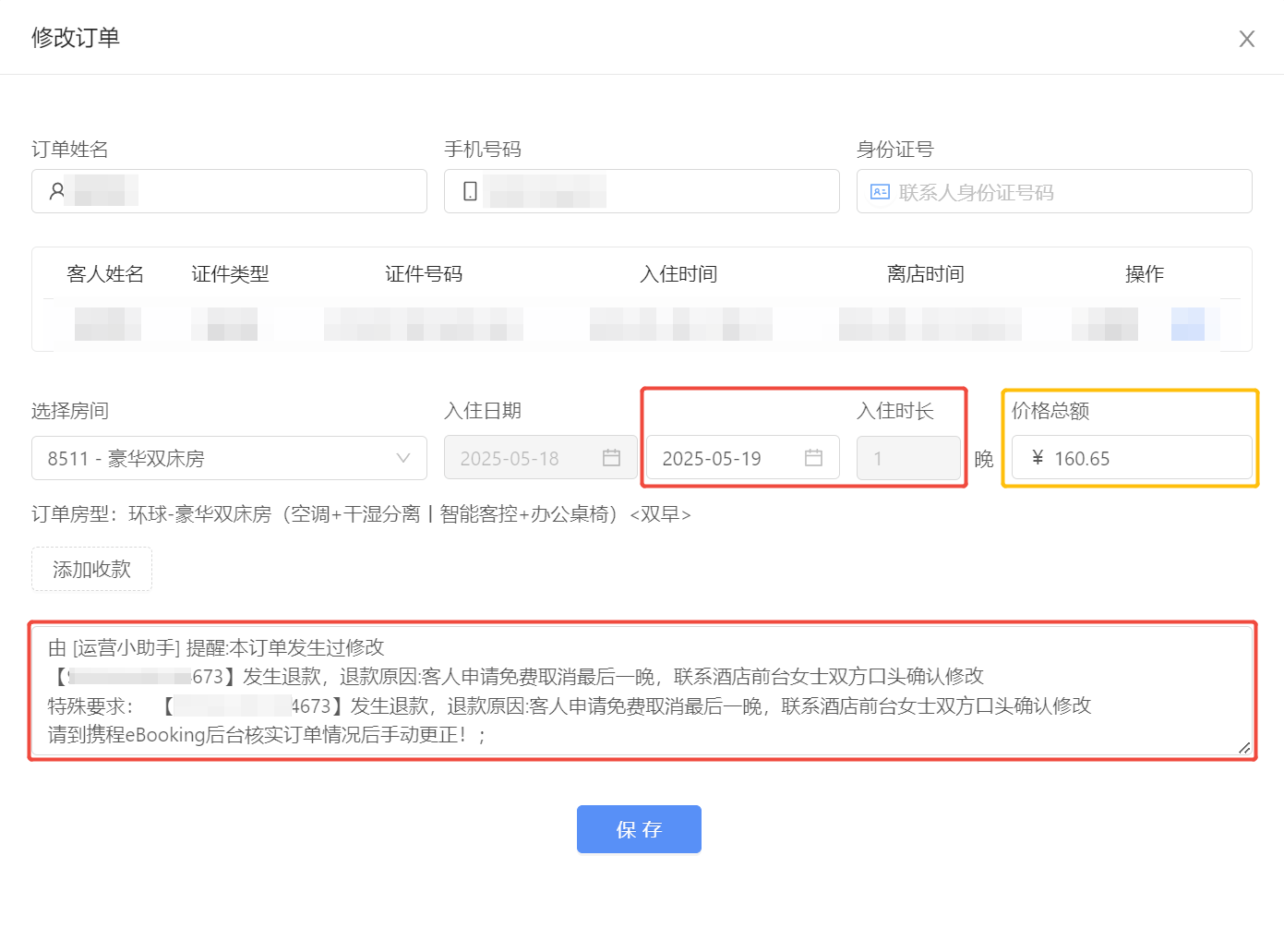
Task: Click the 2025-05-18 check-in date field
Action: click(541, 458)
